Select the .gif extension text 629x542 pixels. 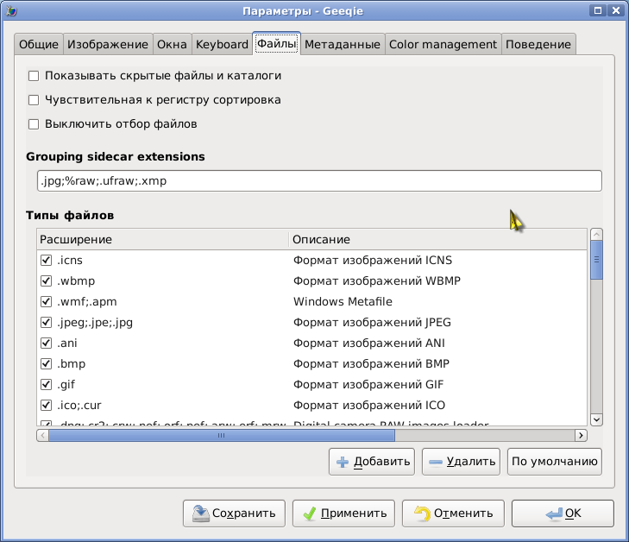tap(66, 385)
